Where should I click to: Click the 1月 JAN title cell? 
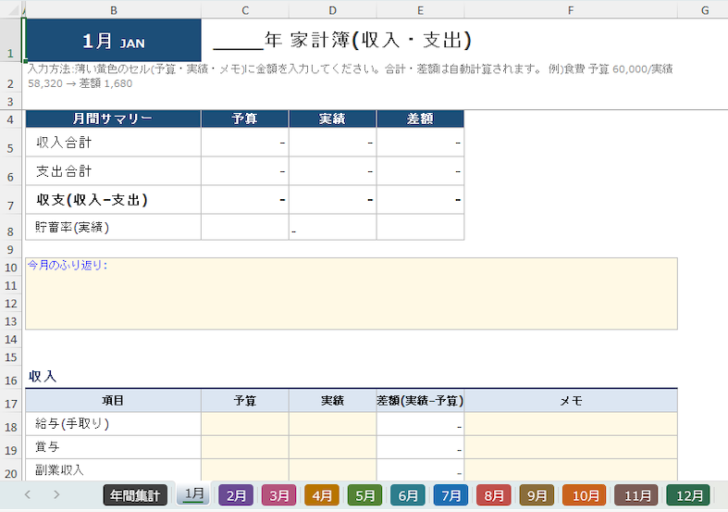pos(113,40)
